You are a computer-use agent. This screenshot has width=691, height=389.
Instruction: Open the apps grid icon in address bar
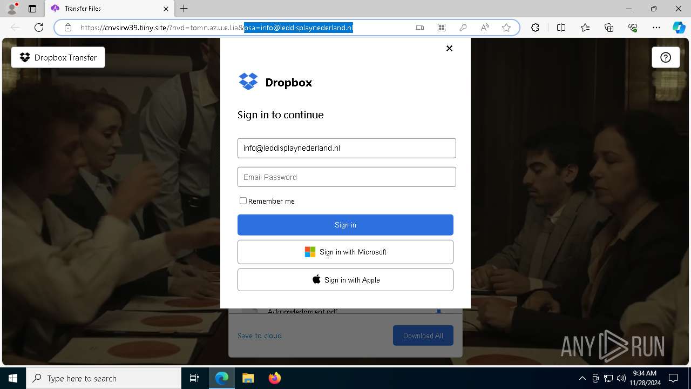tap(442, 28)
